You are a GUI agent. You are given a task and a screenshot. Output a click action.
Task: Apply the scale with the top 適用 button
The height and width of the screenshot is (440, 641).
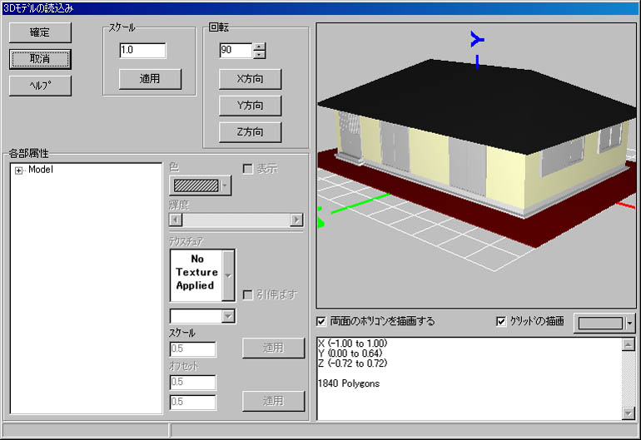tap(150, 79)
